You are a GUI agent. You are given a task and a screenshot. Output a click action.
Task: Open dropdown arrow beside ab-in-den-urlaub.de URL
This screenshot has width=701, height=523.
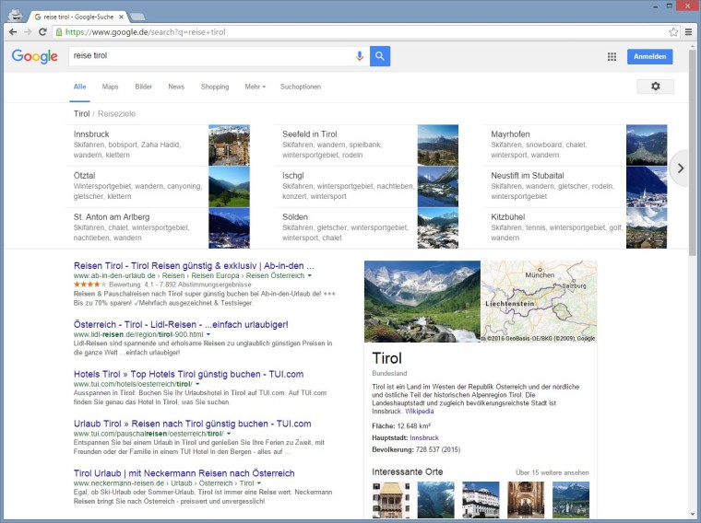(x=310, y=276)
